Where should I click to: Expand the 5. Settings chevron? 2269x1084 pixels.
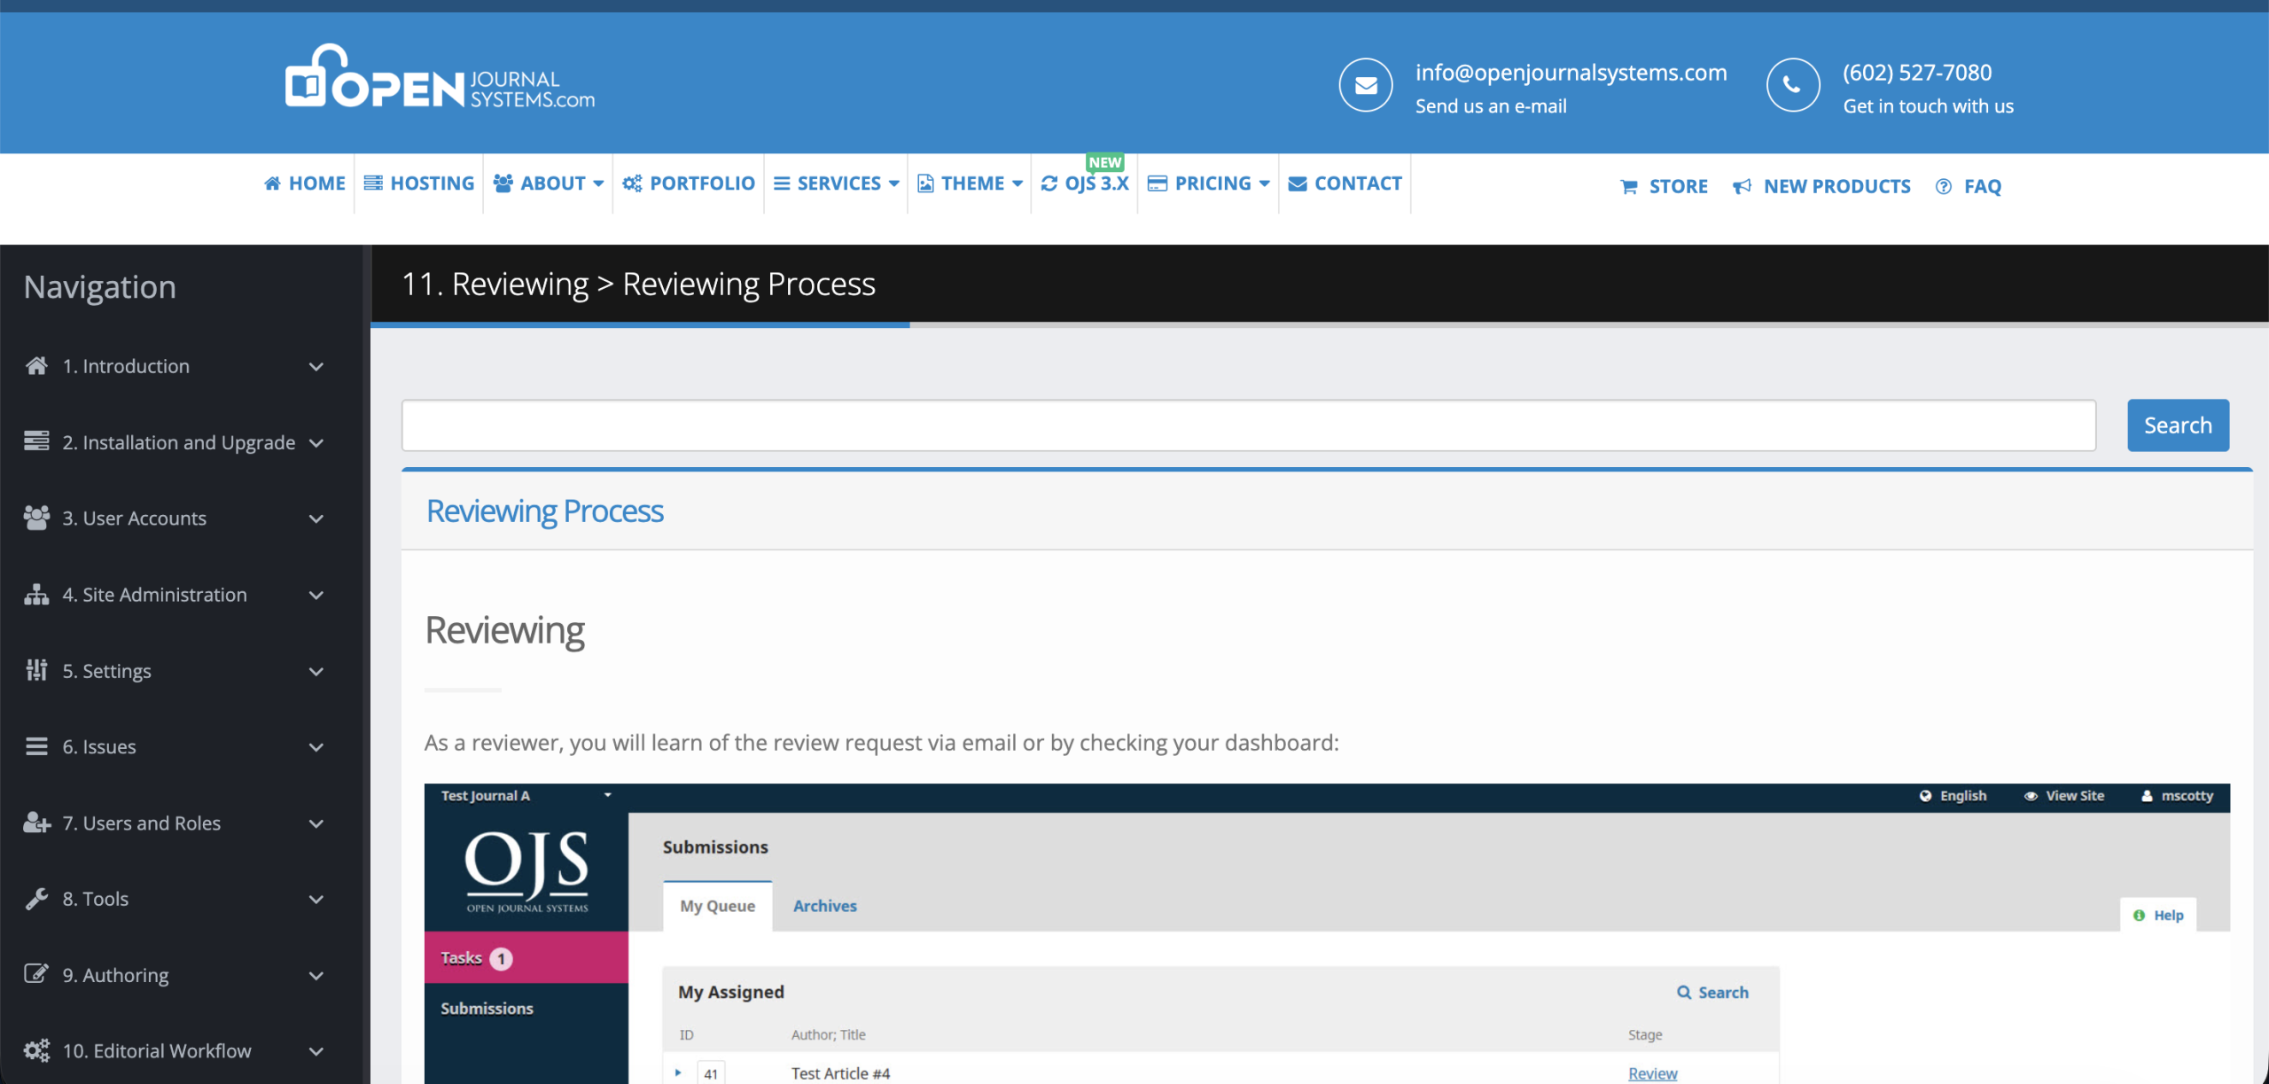pos(316,672)
